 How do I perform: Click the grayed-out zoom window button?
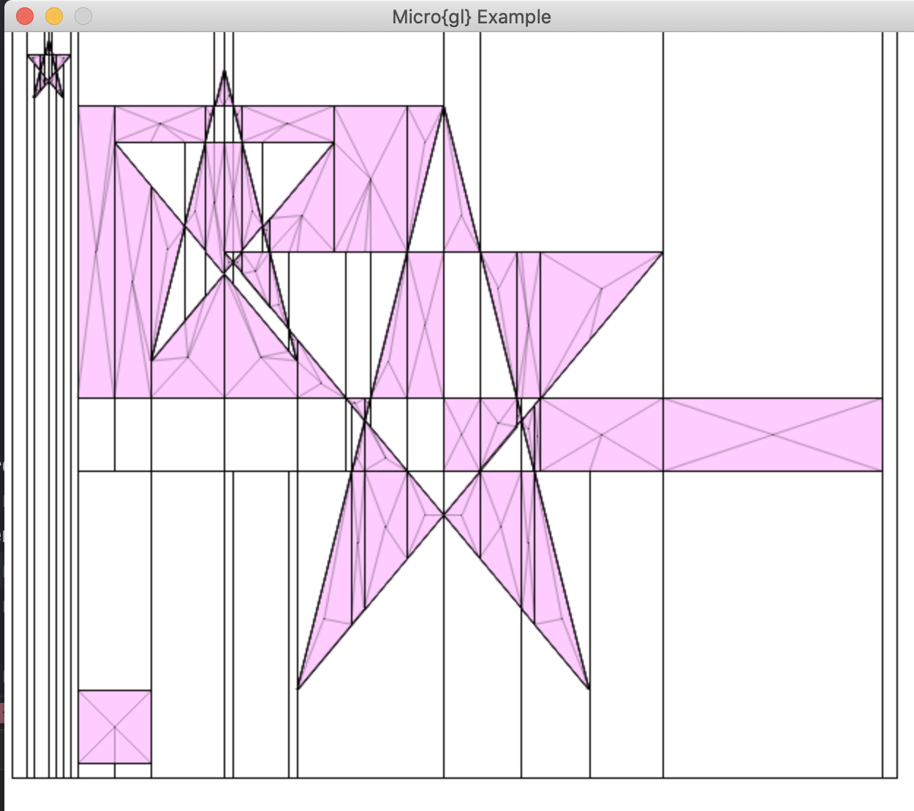tap(83, 16)
